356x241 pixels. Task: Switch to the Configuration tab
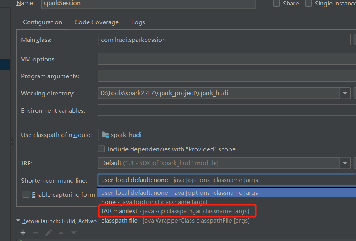(x=43, y=22)
